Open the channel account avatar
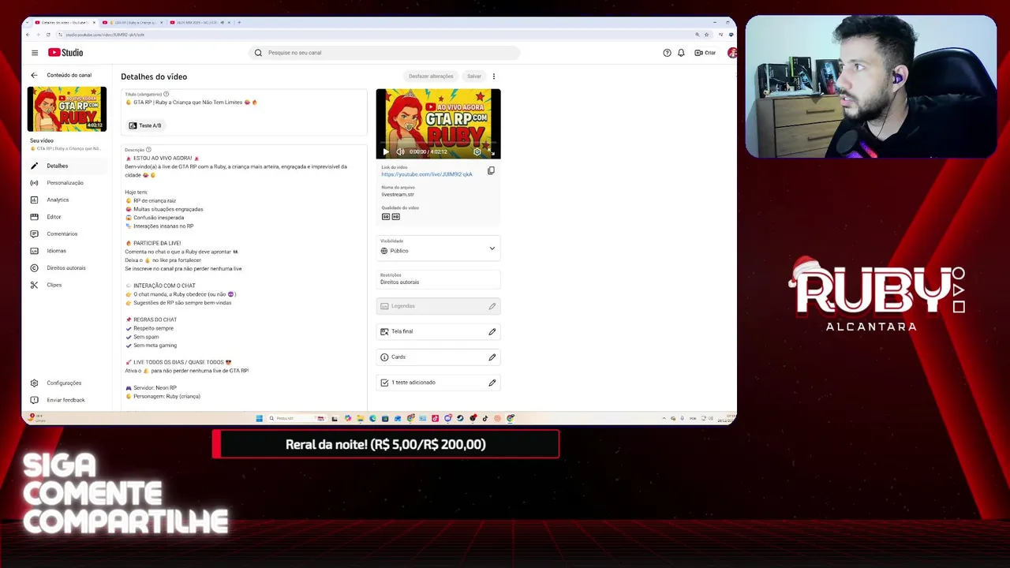Viewport: 1010px width, 568px height. pos(732,53)
